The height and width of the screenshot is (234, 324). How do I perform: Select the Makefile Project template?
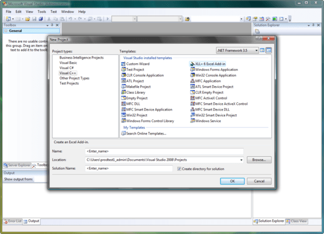[x=136, y=87]
